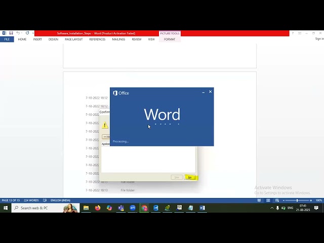Open the PAGE LAYOUT tab
324x243 pixels.
74,39
